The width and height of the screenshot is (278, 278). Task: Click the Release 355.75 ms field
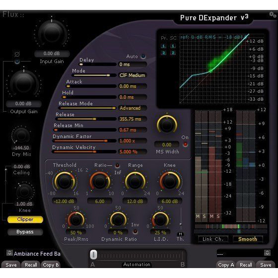(x=132, y=119)
